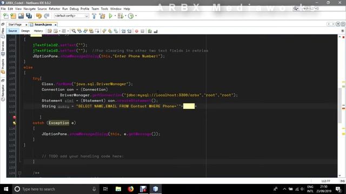The width and height of the screenshot is (346, 194).
Task: Click the Previous Bookmark icon
Action: click(104, 31)
